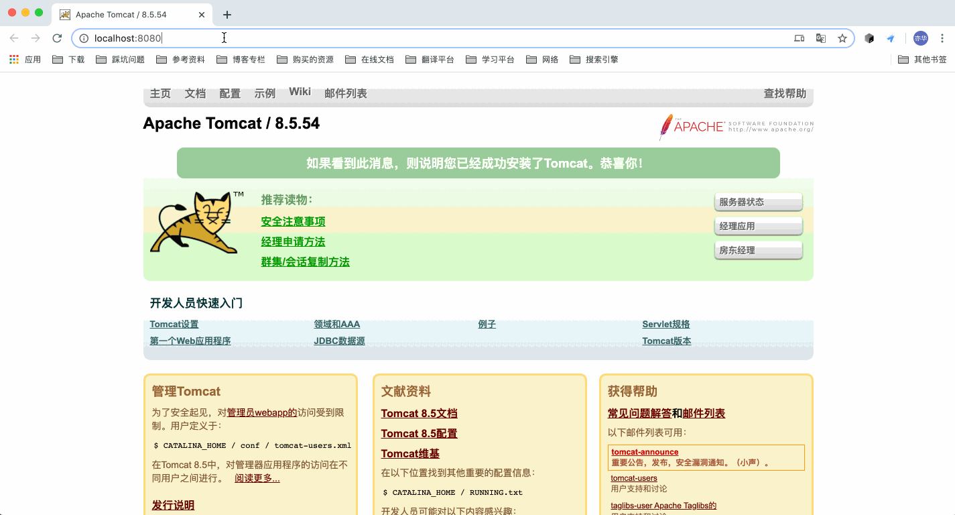This screenshot has width=955, height=515.
Task: Click the cast/screen icon in address bar
Action: pyautogui.click(x=799, y=38)
